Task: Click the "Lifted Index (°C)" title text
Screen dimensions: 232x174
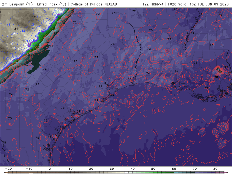Action: click(x=52, y=4)
